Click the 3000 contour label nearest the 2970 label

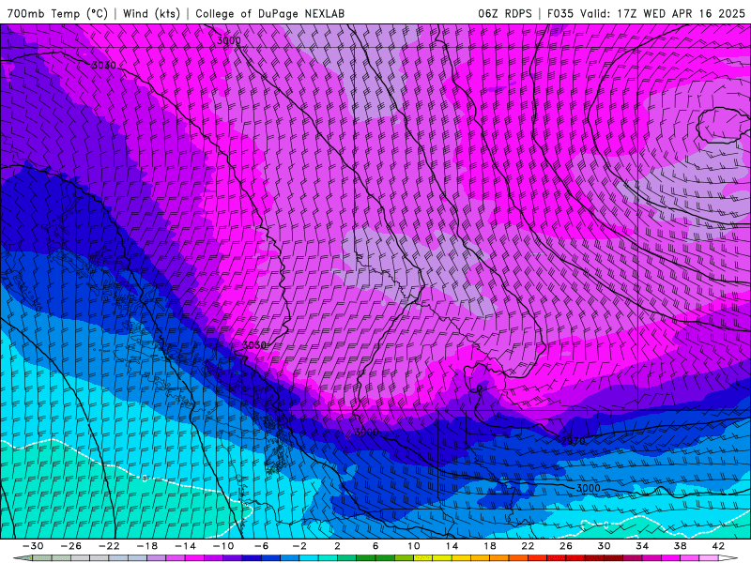tap(588, 488)
